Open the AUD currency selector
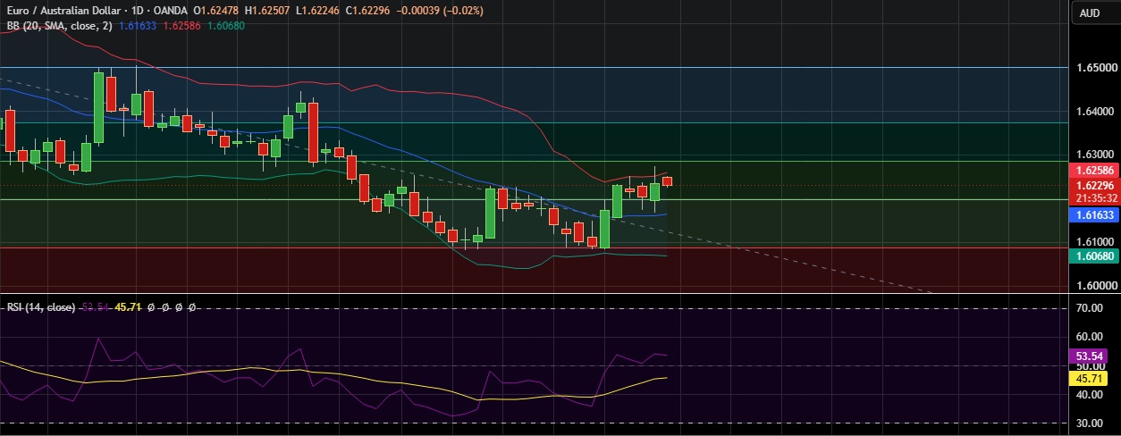This screenshot has height=436, width=1121. coord(1090,13)
